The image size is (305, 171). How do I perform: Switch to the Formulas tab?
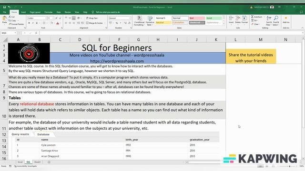pyautogui.click(x=49, y=12)
